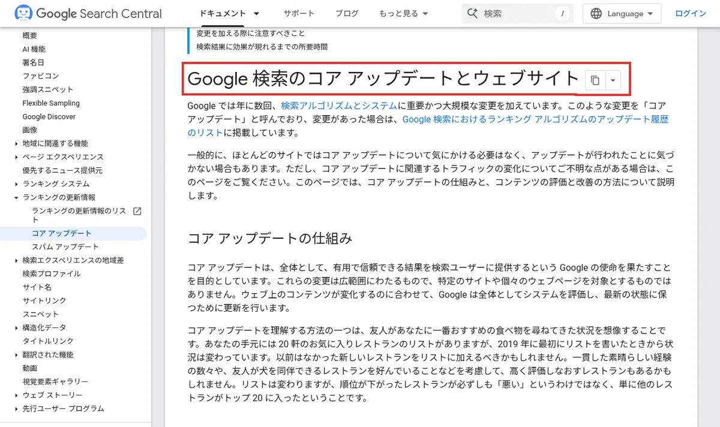Focus the 検索 search field
The width and height of the screenshot is (720, 427).
[517, 13]
